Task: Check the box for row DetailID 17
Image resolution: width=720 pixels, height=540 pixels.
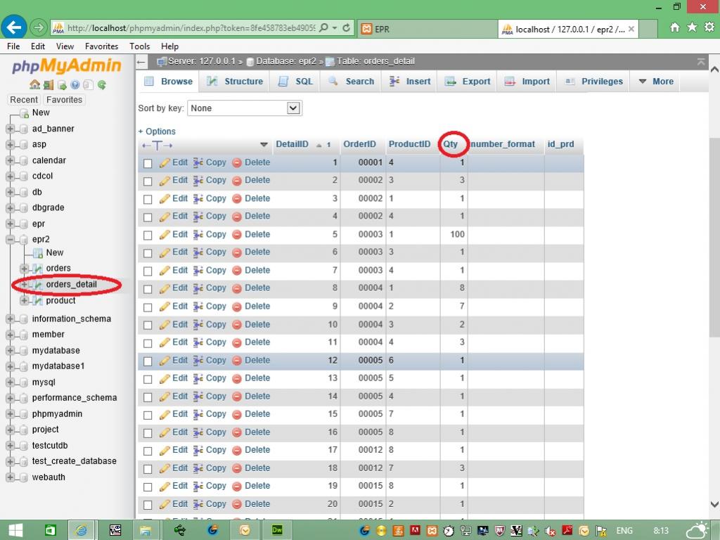Action: [x=148, y=451]
